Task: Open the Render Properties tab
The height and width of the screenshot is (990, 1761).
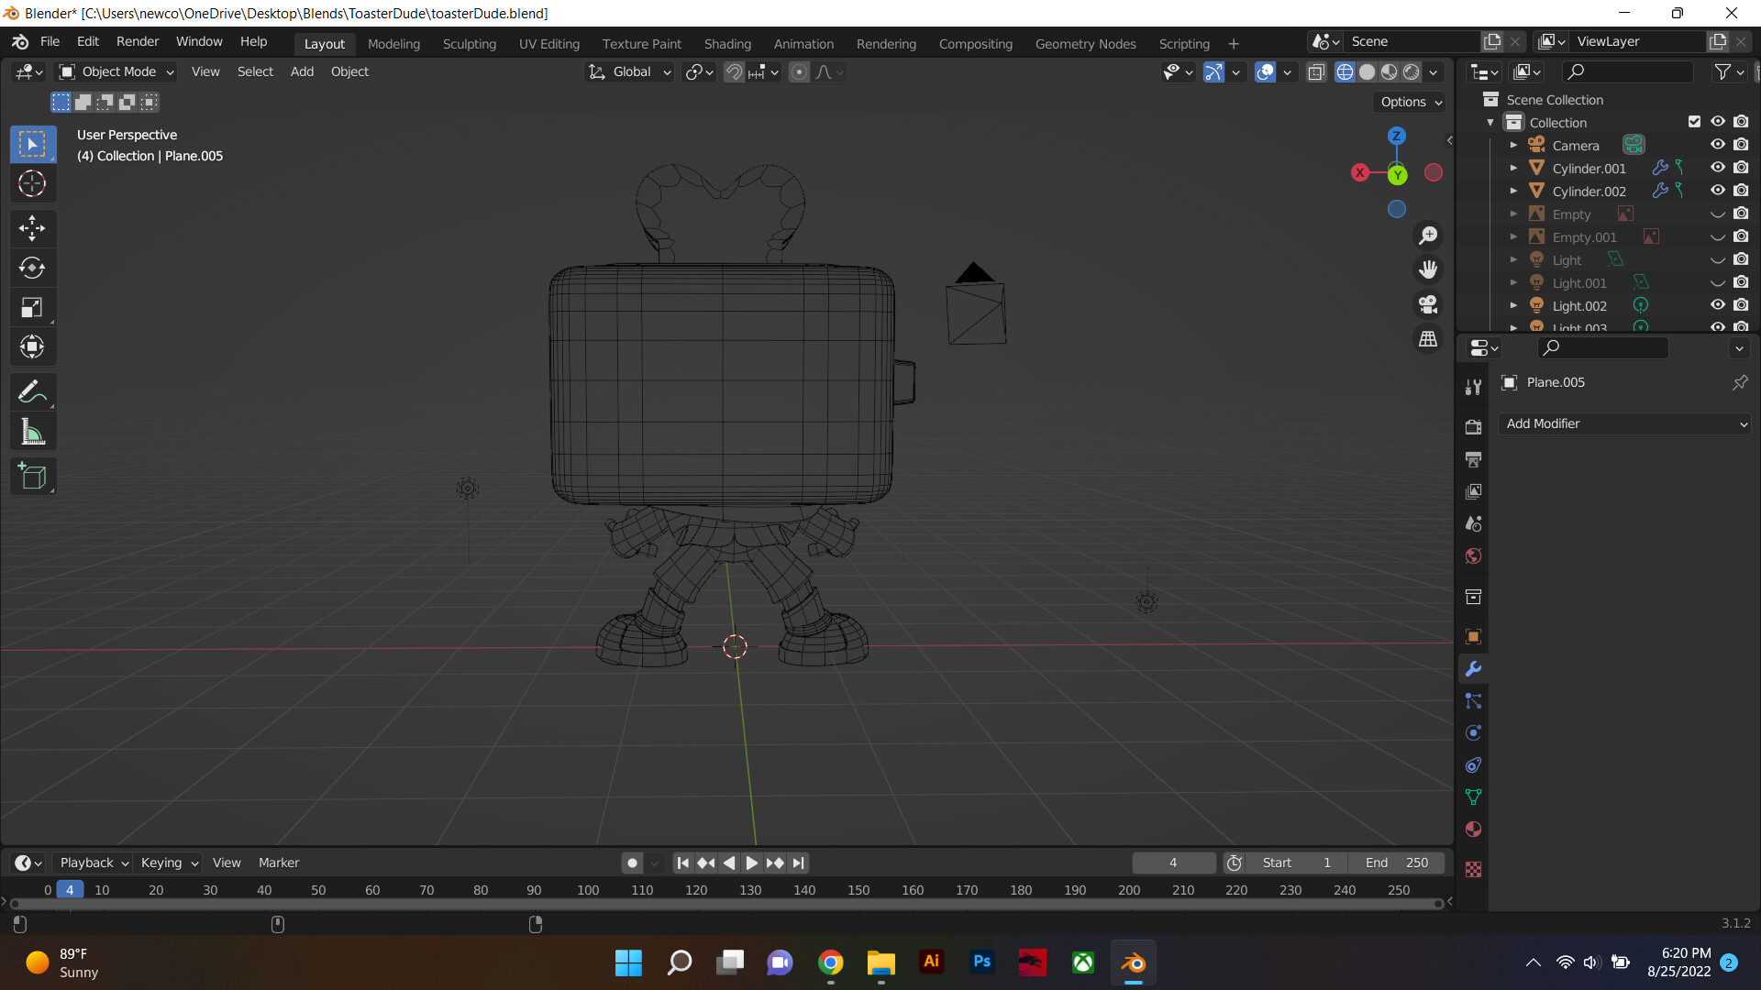Action: click(1473, 426)
